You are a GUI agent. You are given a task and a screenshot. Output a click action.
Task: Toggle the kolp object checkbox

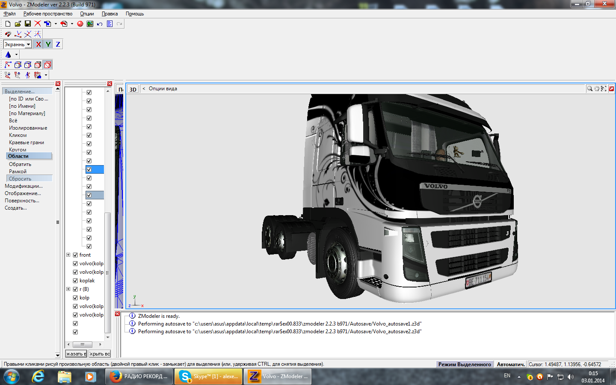[75, 298]
